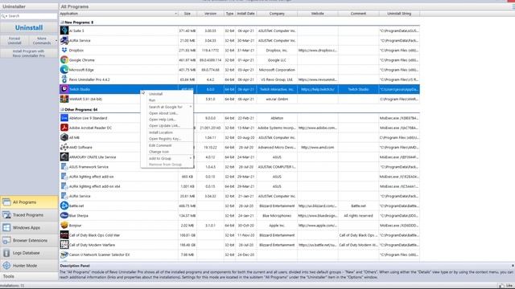This screenshot has width=515, height=289.
Task: Click the Forced Uninstall button
Action: point(14,41)
